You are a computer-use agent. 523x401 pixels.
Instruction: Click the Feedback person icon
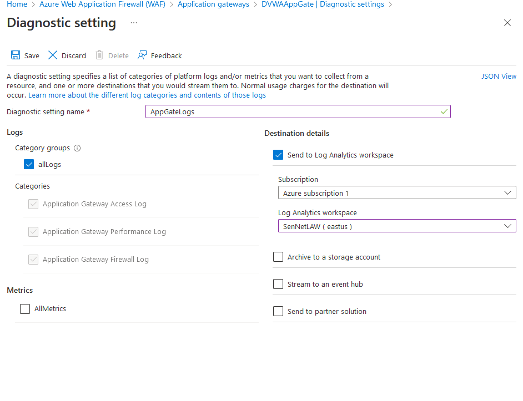(x=143, y=55)
